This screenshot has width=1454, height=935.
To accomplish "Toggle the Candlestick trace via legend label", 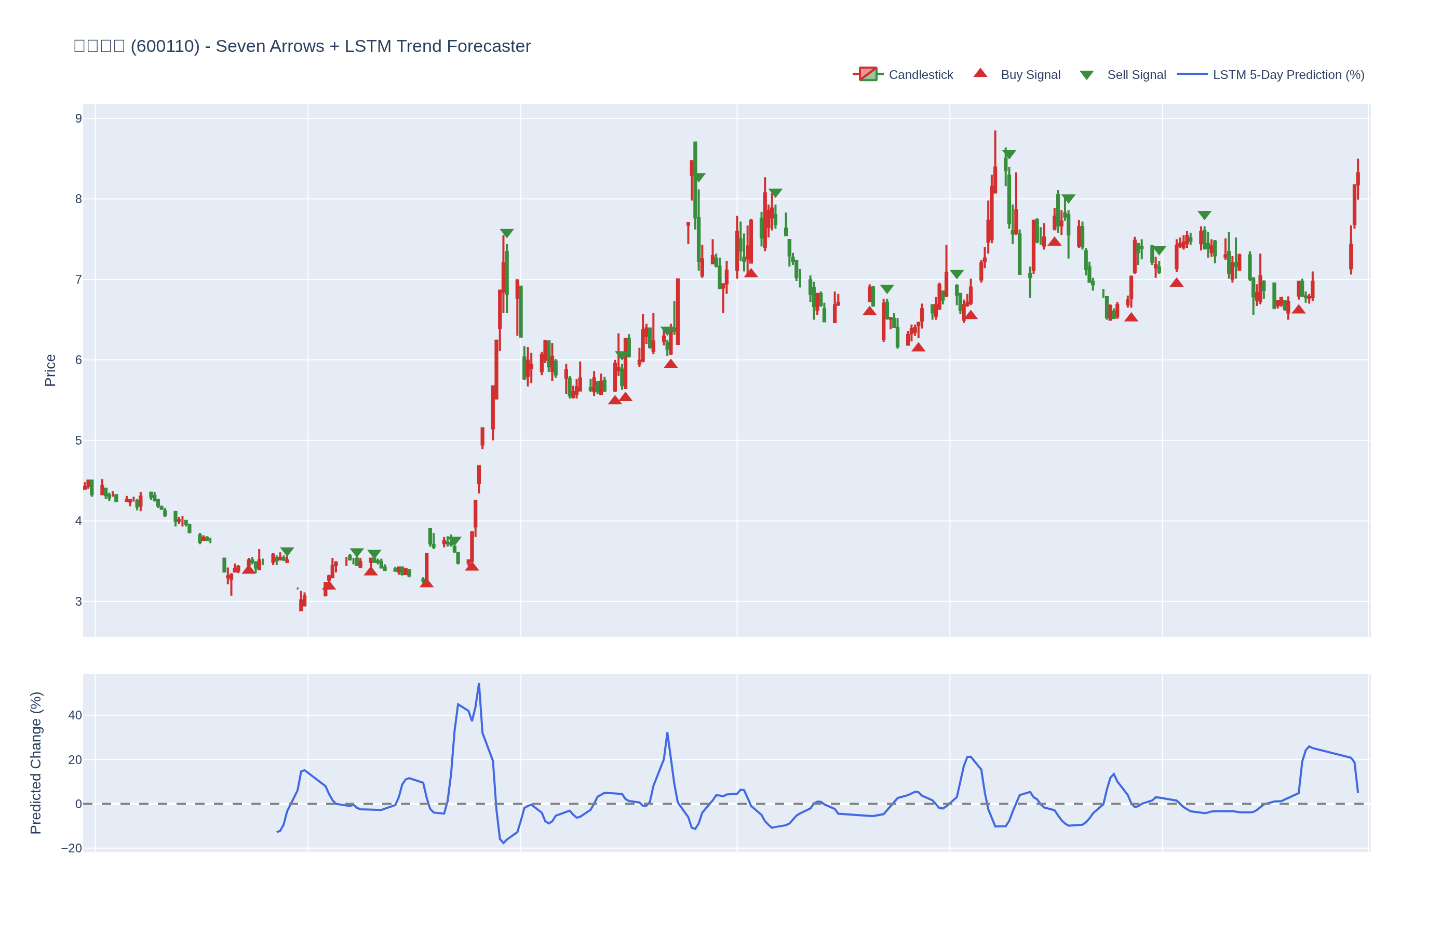I will [920, 75].
